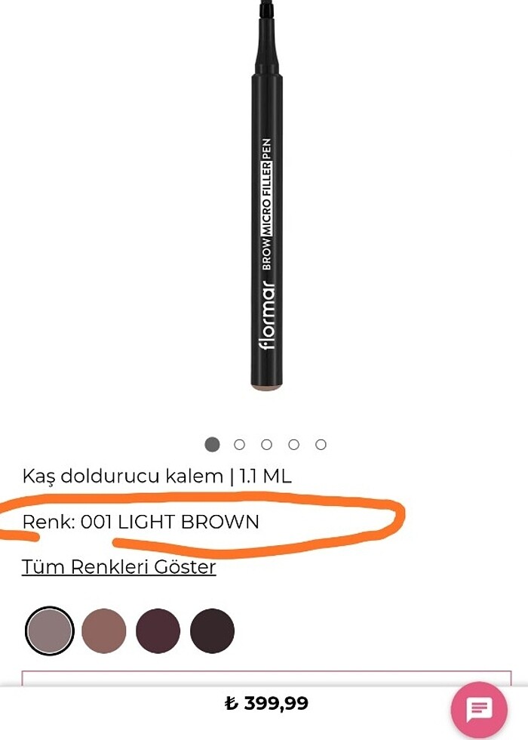Go to the first filled carousel dot
528x740 pixels.
(x=212, y=444)
